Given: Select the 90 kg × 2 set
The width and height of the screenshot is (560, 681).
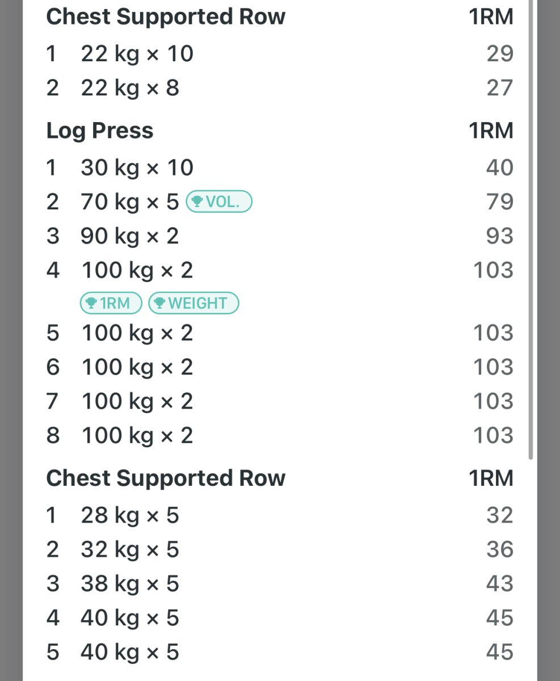Looking at the screenshot, I should point(130,236).
